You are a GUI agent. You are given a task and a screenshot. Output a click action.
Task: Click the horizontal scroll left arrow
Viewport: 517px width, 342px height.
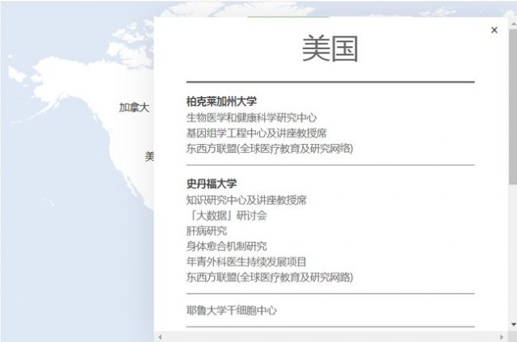pos(160,337)
